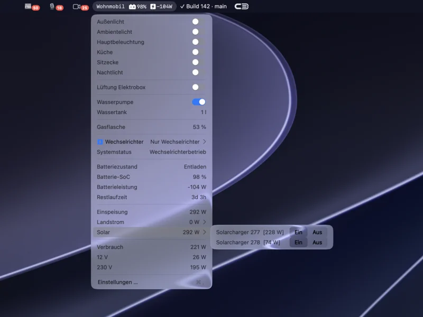Expand the Solar submenu chevron
This screenshot has height=317, width=423.
pyautogui.click(x=205, y=232)
